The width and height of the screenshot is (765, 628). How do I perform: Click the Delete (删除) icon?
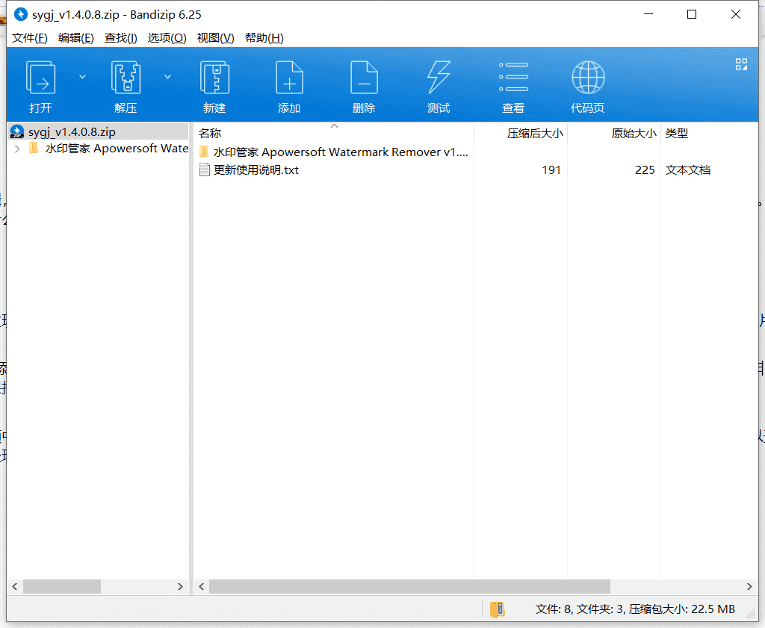tap(364, 78)
